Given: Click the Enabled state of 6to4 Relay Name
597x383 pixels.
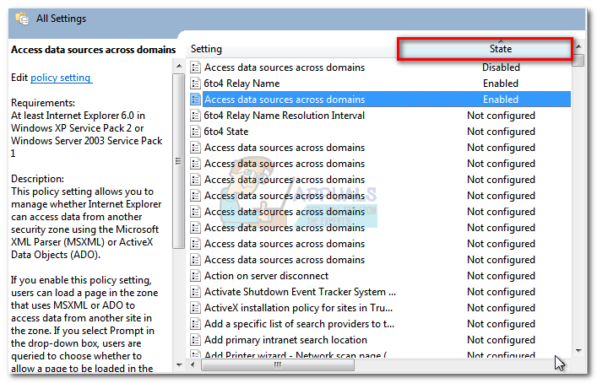Looking at the screenshot, I should point(500,84).
